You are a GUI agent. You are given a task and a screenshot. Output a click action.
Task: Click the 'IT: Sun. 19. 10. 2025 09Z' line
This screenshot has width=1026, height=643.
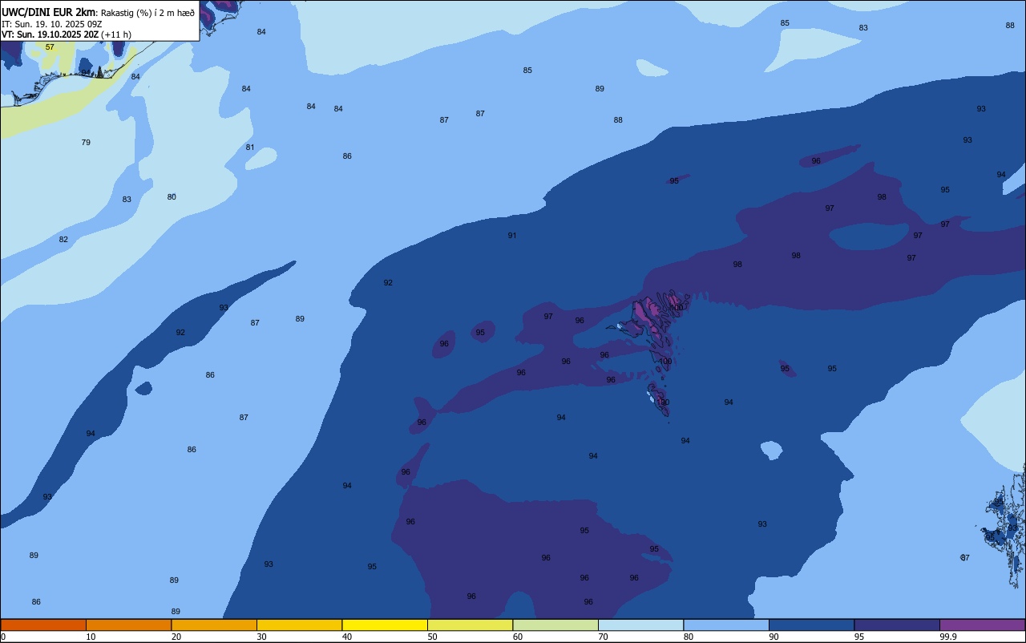click(51, 24)
